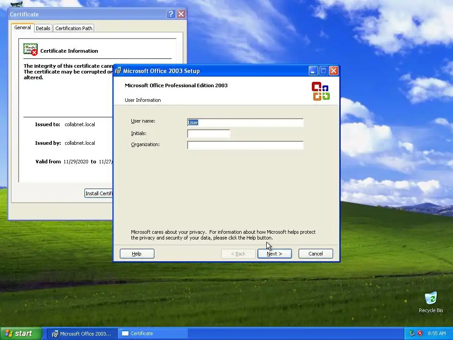Click the Valid from 11/29/2020 date

[76, 162]
